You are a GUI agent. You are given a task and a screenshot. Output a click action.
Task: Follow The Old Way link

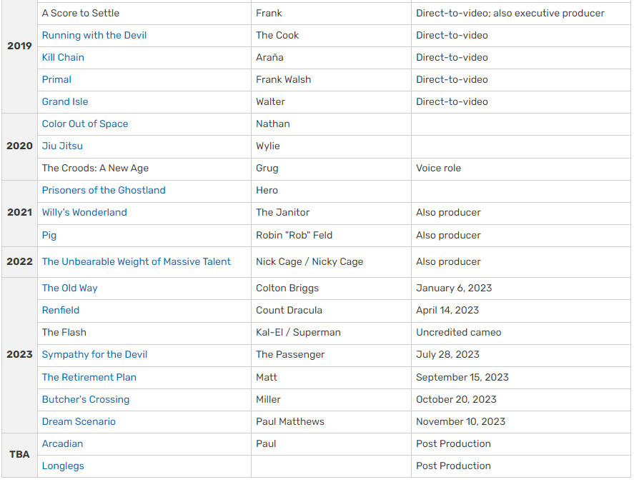[x=70, y=288]
